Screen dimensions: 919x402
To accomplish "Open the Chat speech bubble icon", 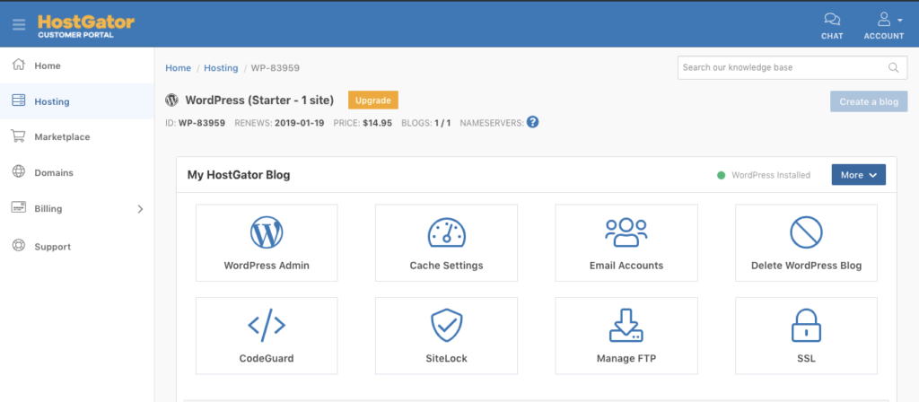I will (x=832, y=20).
